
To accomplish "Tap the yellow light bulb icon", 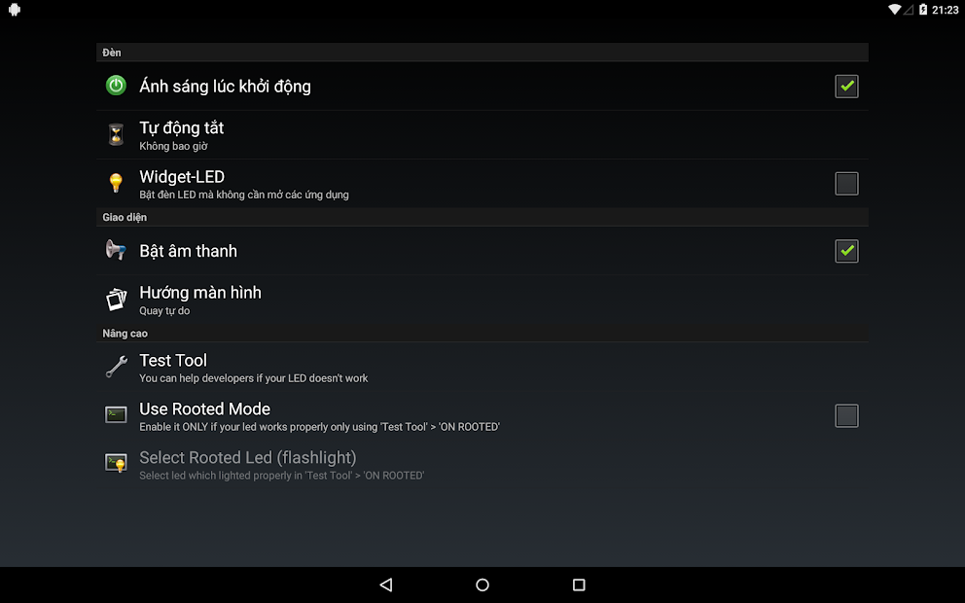I will coord(116,183).
